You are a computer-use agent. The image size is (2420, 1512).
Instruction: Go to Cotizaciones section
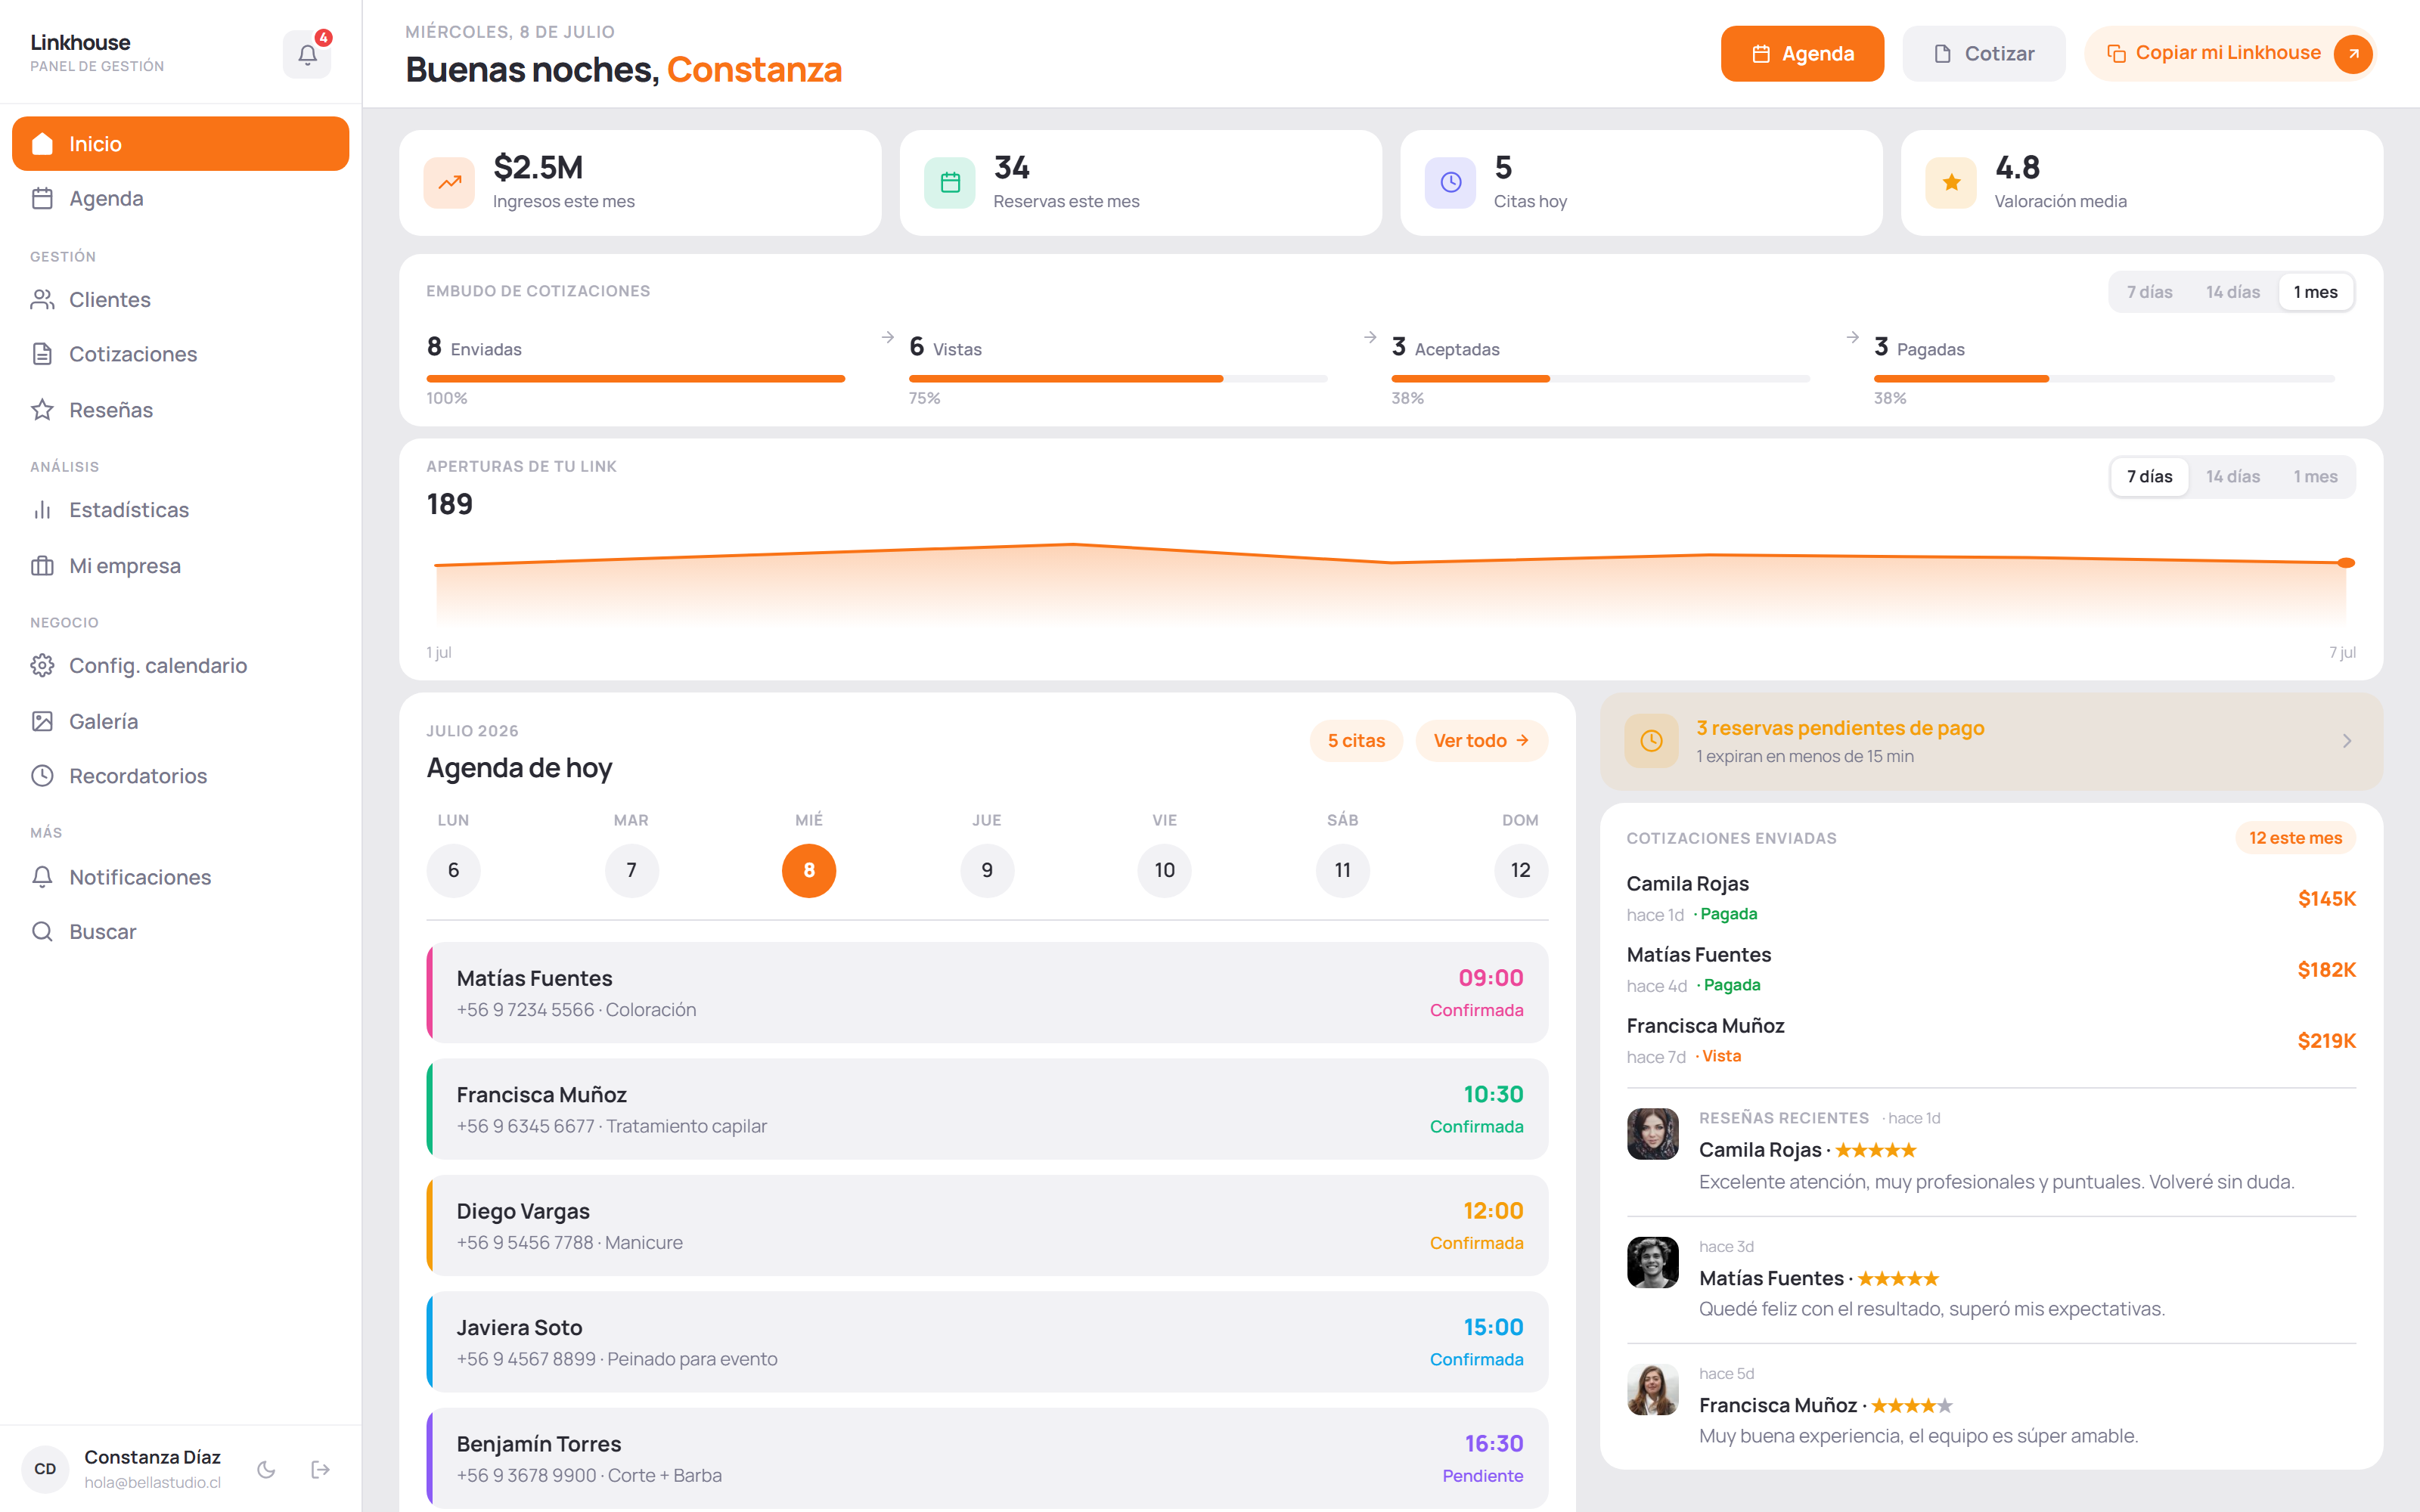pyautogui.click(x=180, y=354)
